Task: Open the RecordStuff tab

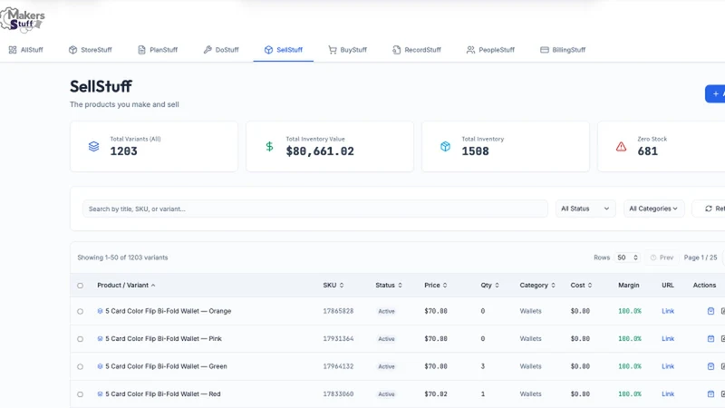Action: tap(417, 50)
